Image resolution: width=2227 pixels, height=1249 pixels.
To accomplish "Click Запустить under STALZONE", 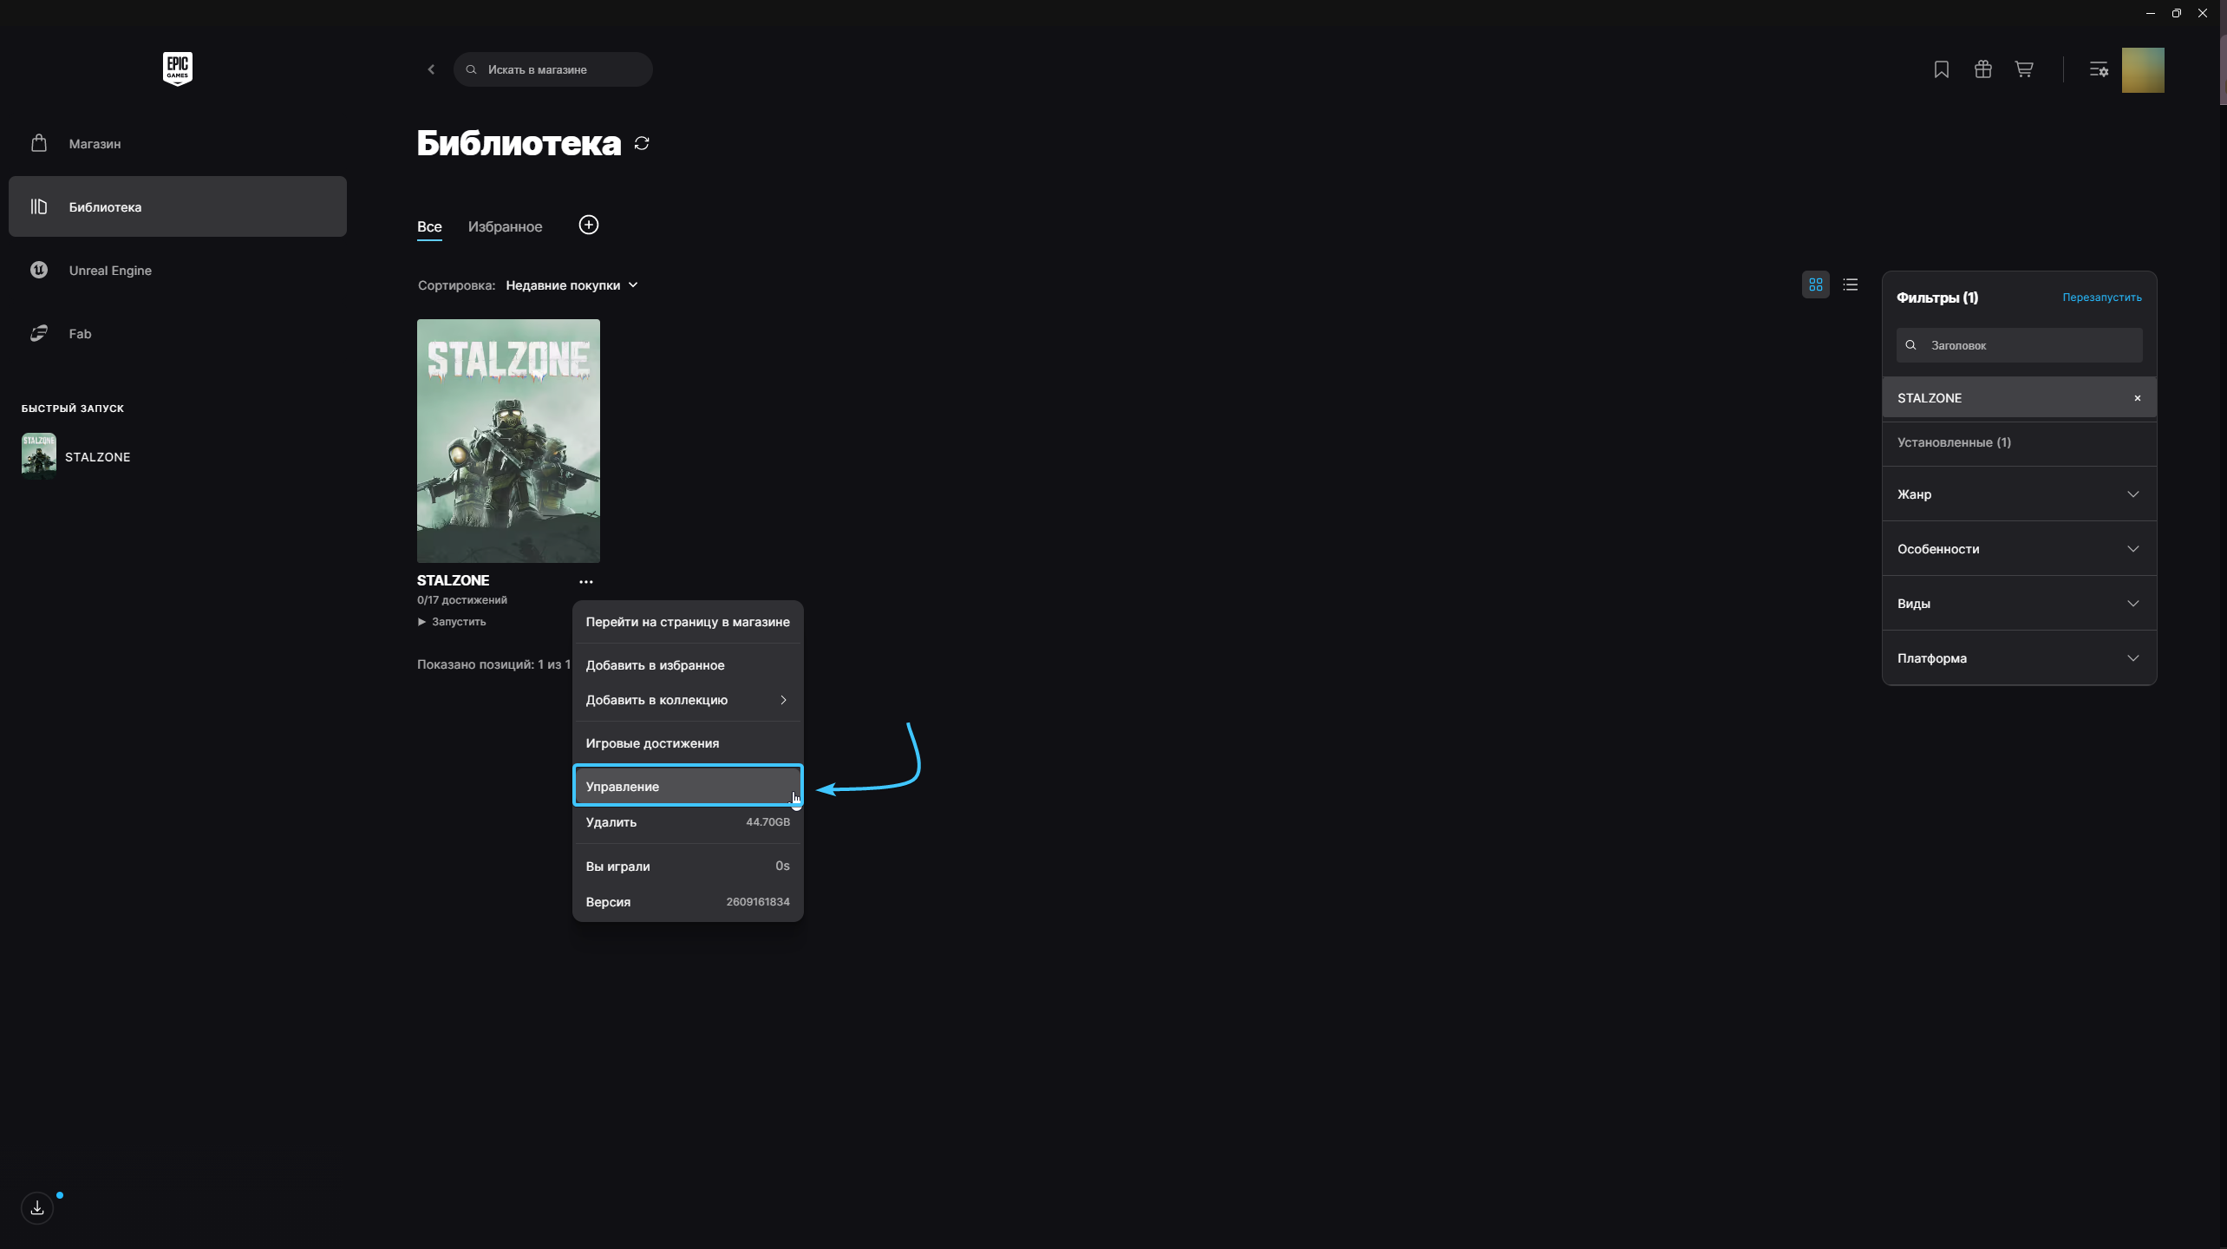I will (x=452, y=622).
